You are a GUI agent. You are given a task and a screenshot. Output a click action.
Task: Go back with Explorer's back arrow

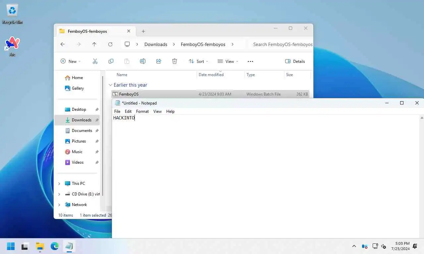[x=63, y=44]
